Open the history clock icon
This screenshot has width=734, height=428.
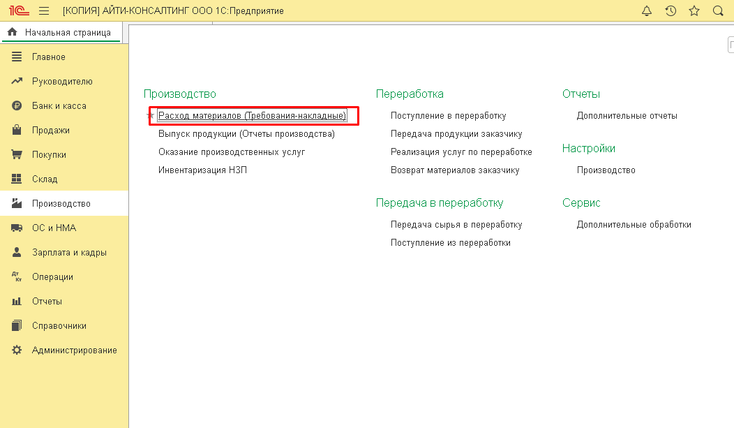(671, 11)
